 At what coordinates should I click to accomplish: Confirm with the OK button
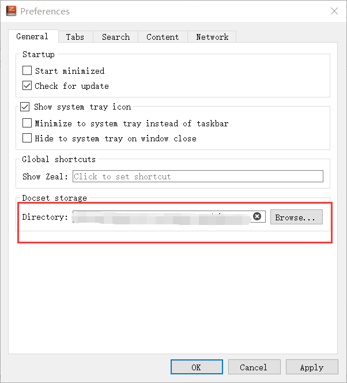point(197,367)
